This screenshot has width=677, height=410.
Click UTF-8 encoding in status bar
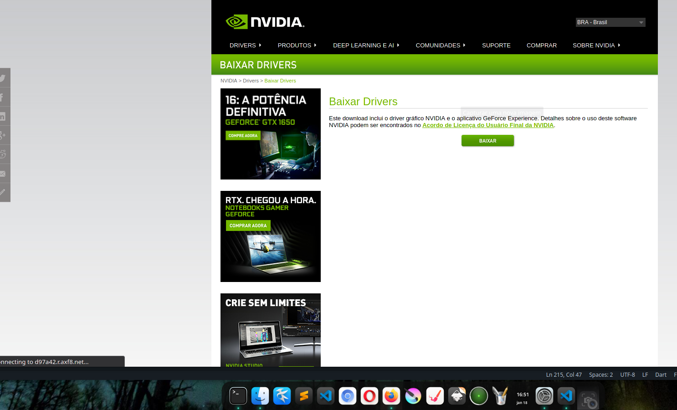627,374
